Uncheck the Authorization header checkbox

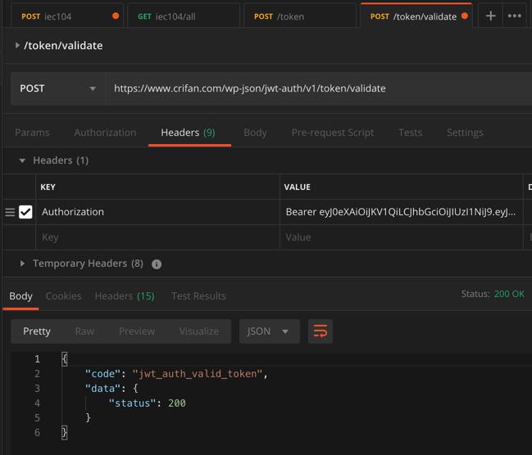click(x=26, y=212)
